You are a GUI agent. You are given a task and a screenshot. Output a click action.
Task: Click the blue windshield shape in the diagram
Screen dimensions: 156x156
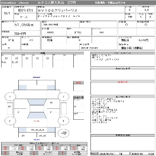click(37, 102)
